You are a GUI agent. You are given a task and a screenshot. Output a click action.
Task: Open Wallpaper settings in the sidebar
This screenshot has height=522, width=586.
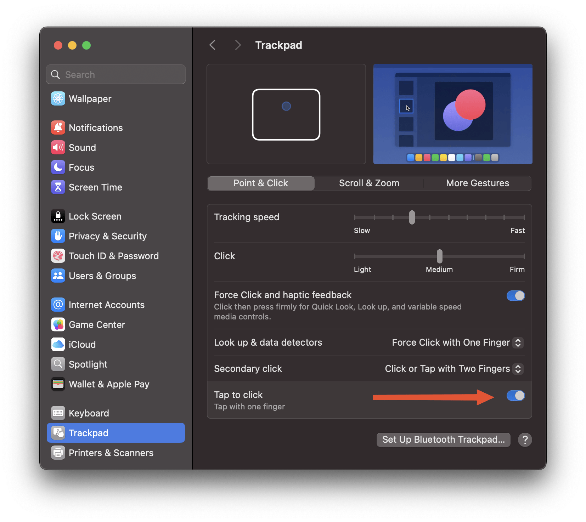[90, 98]
